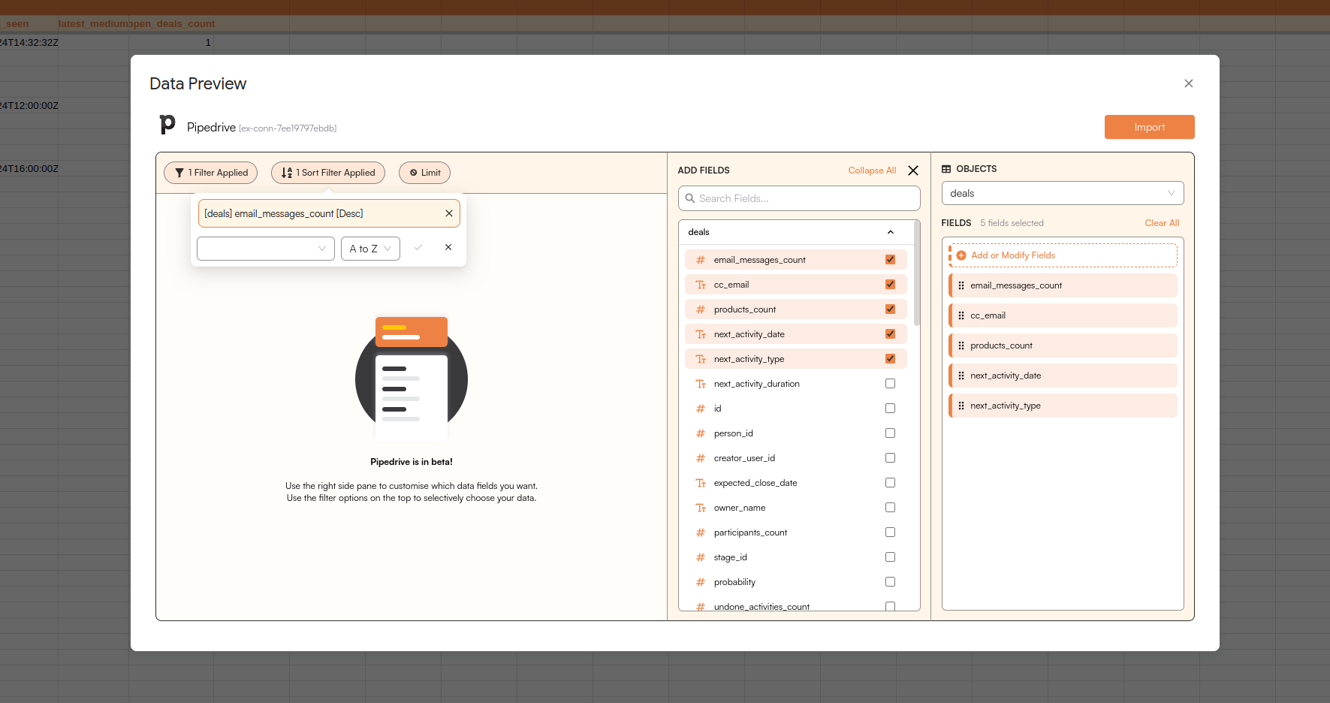Check the participants_count field

pyautogui.click(x=890, y=533)
